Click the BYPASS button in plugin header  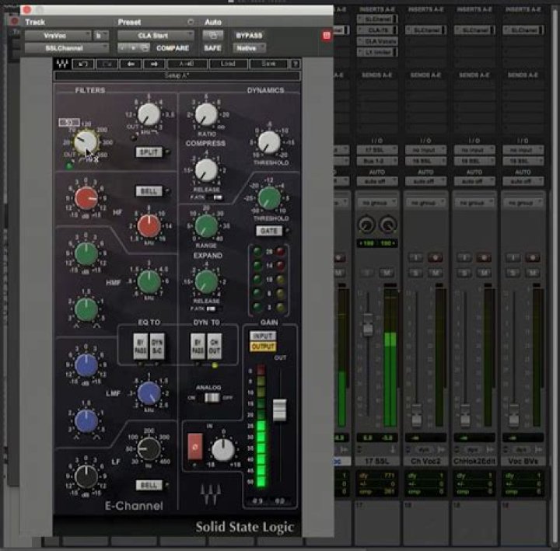[x=249, y=35]
